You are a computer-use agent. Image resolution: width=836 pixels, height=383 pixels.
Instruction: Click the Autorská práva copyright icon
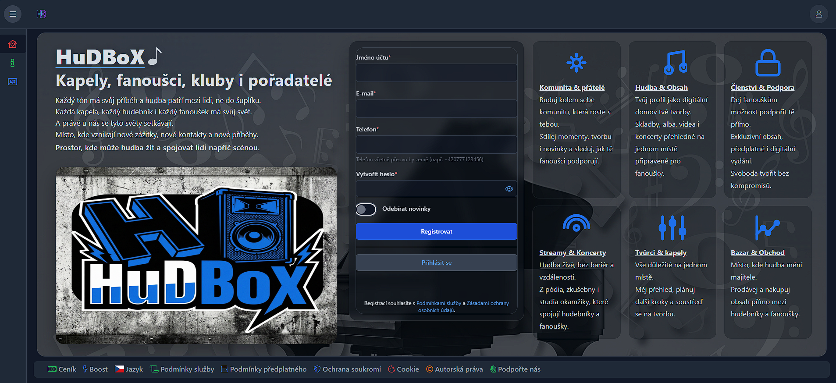430,369
